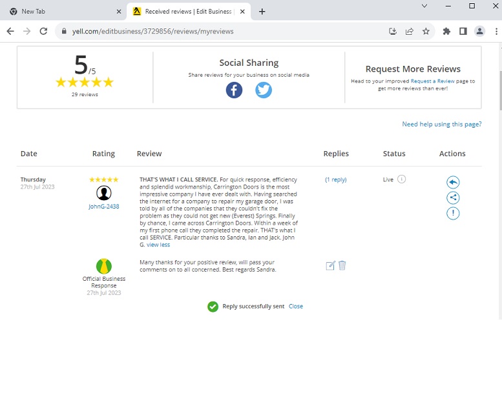Screen dimensions: 502x397
Task: Click the Replies column header
Action: (x=336, y=154)
